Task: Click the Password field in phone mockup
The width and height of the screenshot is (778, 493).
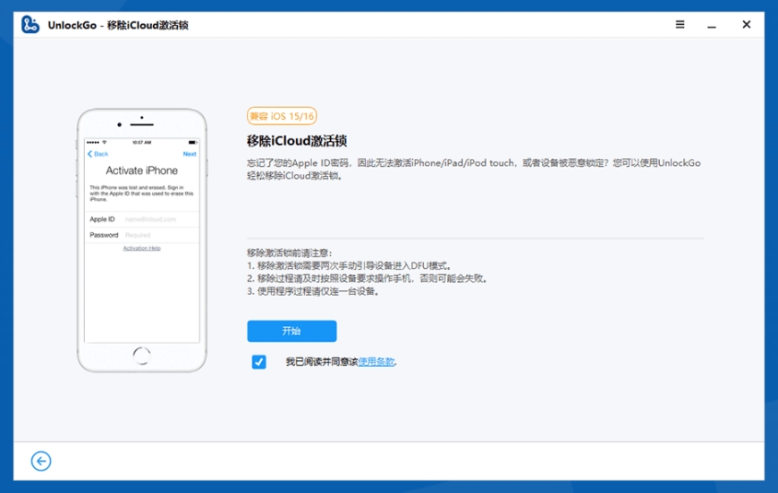Action: 142,235
